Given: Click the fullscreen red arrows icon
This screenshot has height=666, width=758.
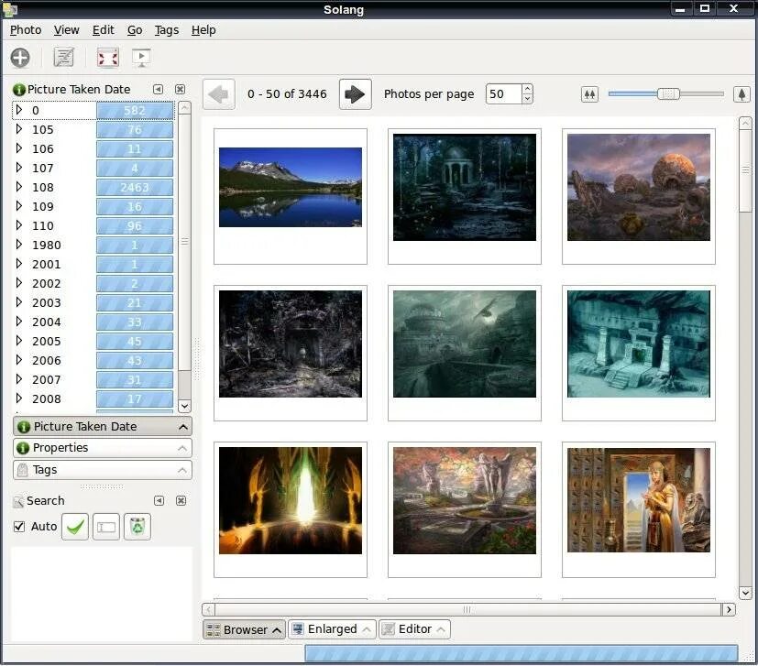Looking at the screenshot, I should pyautogui.click(x=108, y=58).
